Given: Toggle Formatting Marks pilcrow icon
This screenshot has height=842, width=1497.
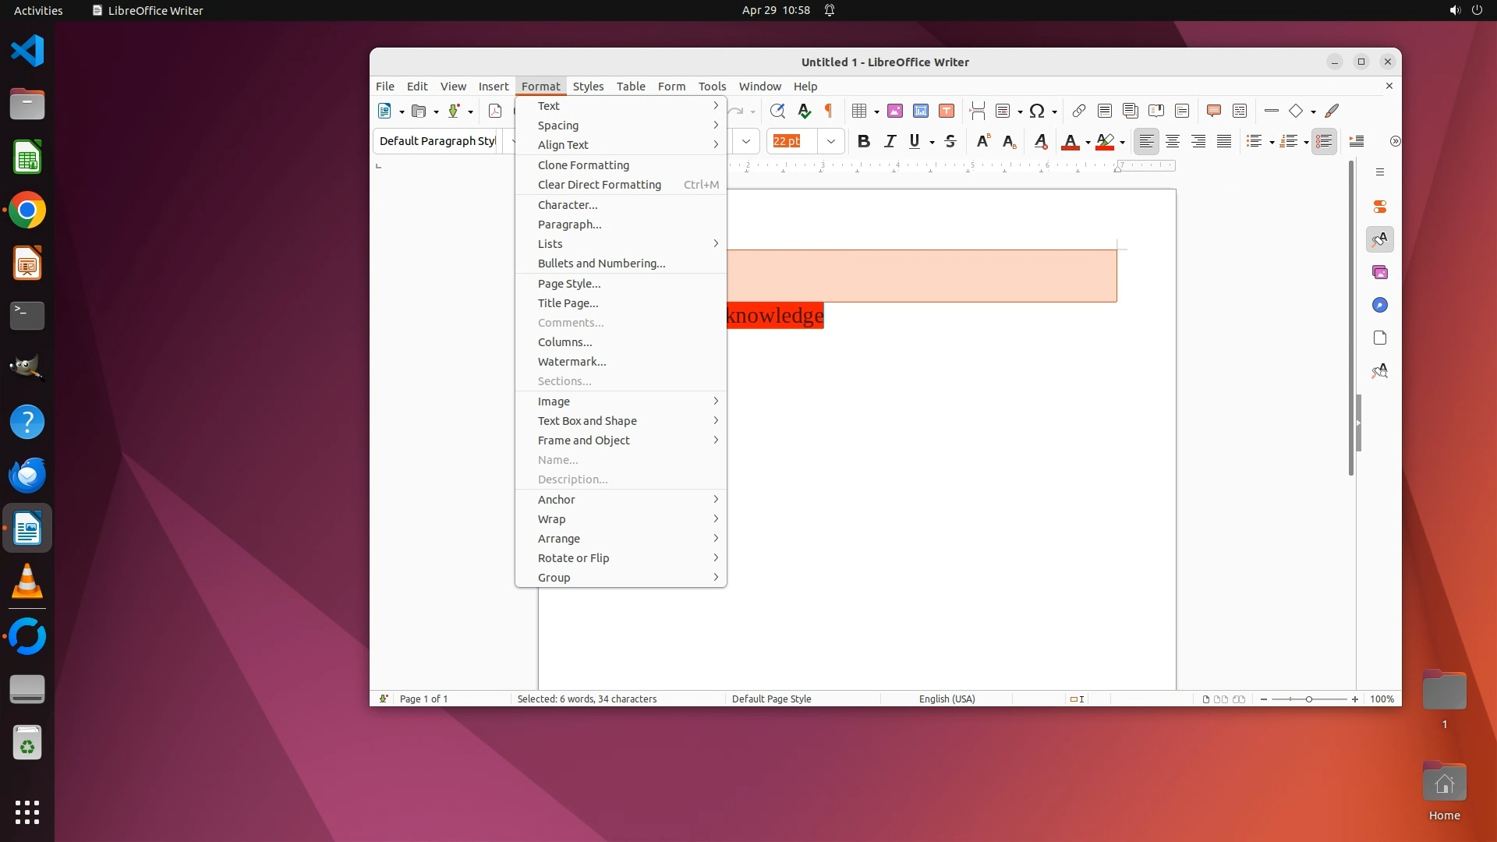Looking at the screenshot, I should click(829, 111).
